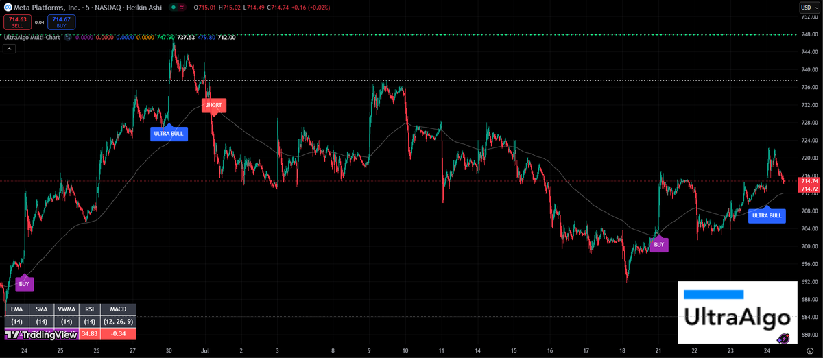Click the UltraAlgo Multi-Chart indicator name
Screen dimensions: 823x358
tap(33, 37)
